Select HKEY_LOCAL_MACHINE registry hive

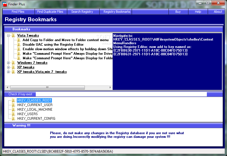coord(35,109)
